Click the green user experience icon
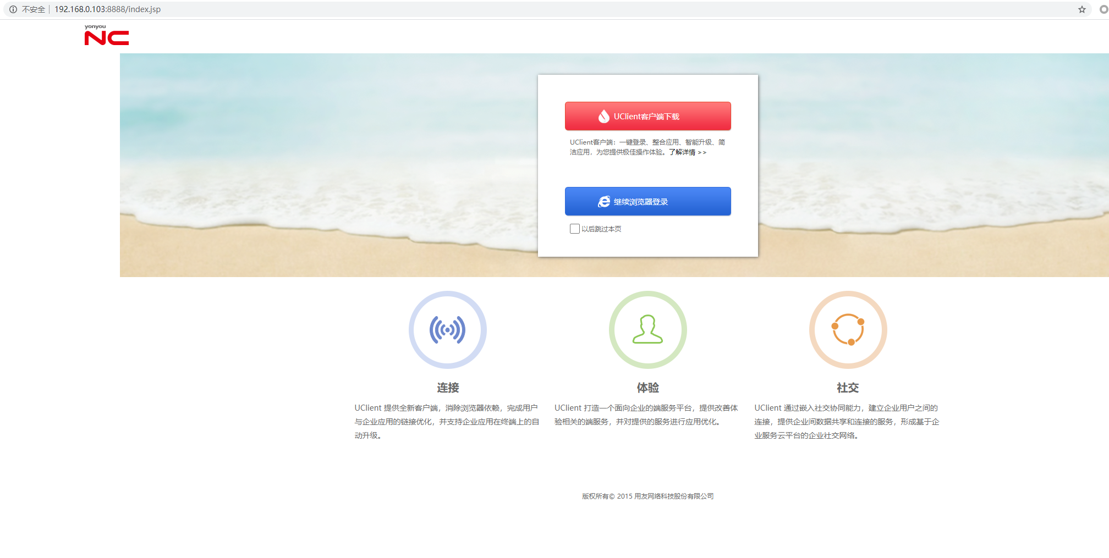The width and height of the screenshot is (1109, 558). point(648,330)
